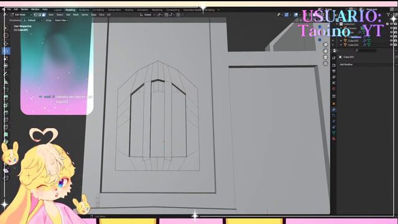
Task: Toggle proportional editing in header
Action: tap(178, 15)
